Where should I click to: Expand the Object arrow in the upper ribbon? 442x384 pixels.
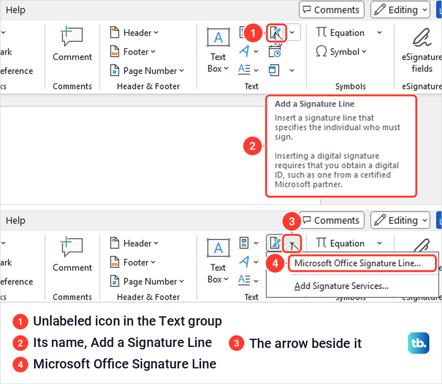(x=292, y=70)
